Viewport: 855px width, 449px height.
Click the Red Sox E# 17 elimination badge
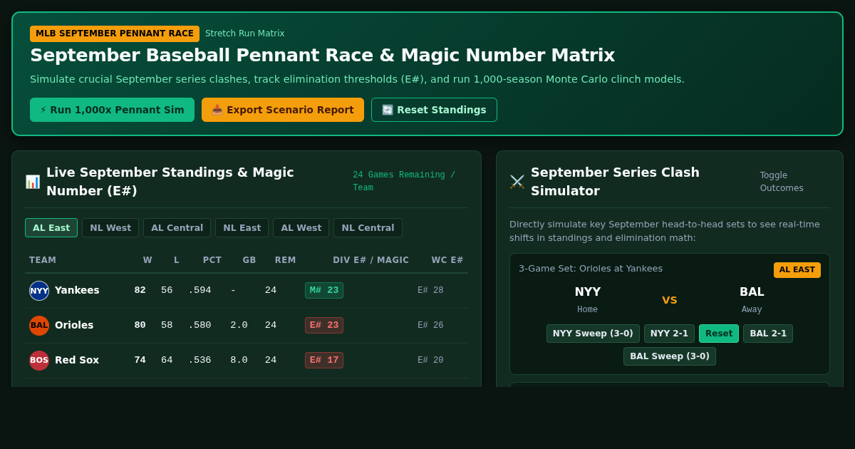tap(324, 361)
